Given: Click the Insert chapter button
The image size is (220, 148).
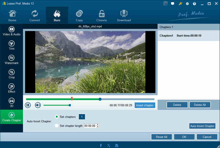Looking at the screenshot, I should pos(145,105).
